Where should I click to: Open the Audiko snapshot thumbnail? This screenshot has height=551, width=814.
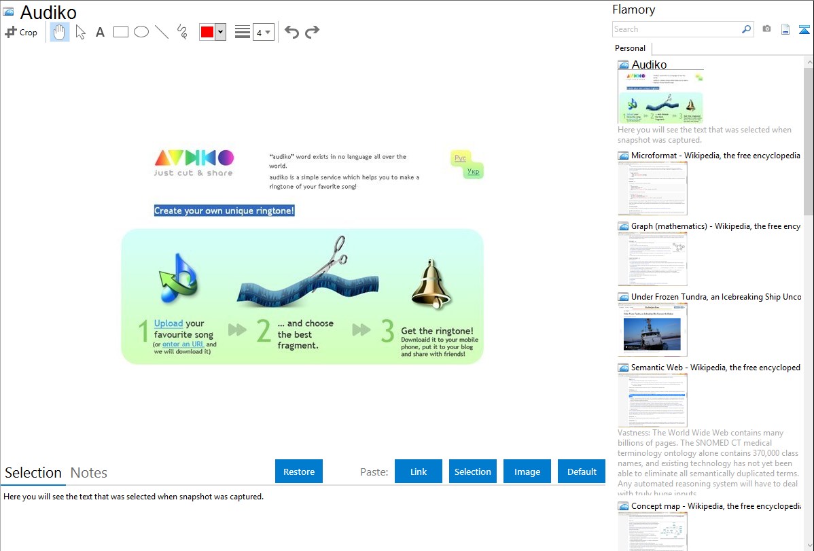[x=660, y=96]
